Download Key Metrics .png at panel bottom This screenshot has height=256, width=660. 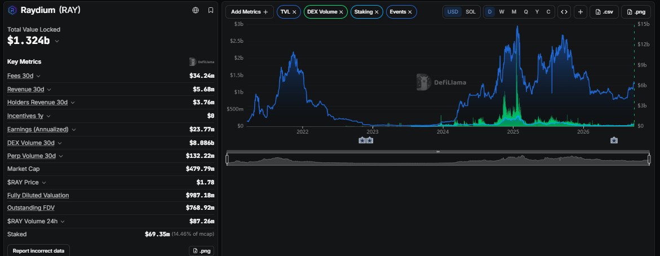pyautogui.click(x=201, y=250)
